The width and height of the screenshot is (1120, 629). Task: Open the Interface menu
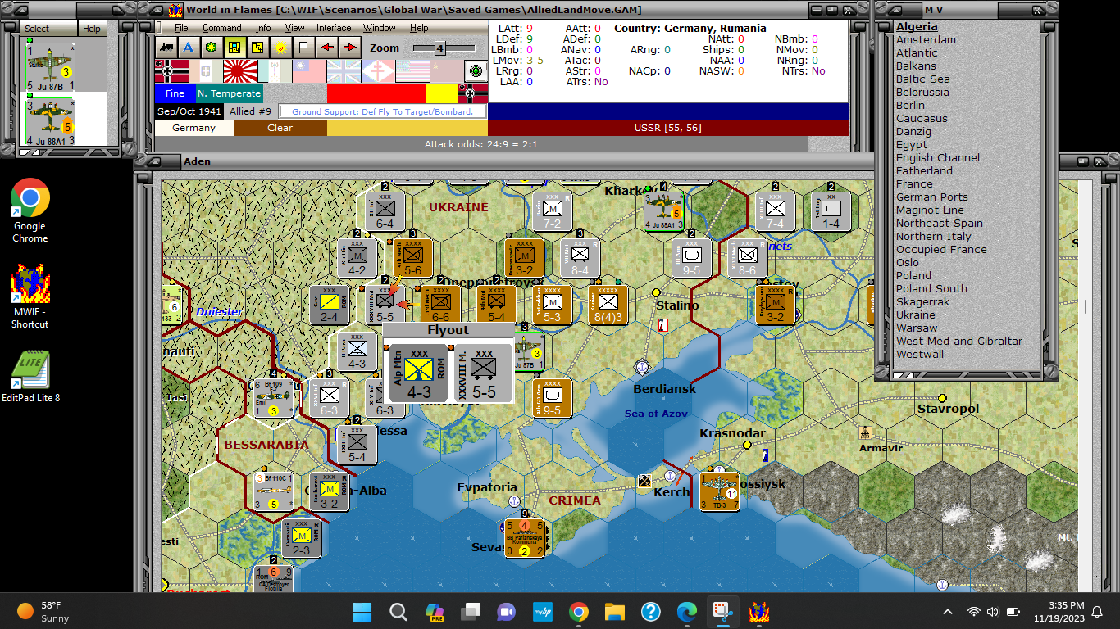(334, 28)
